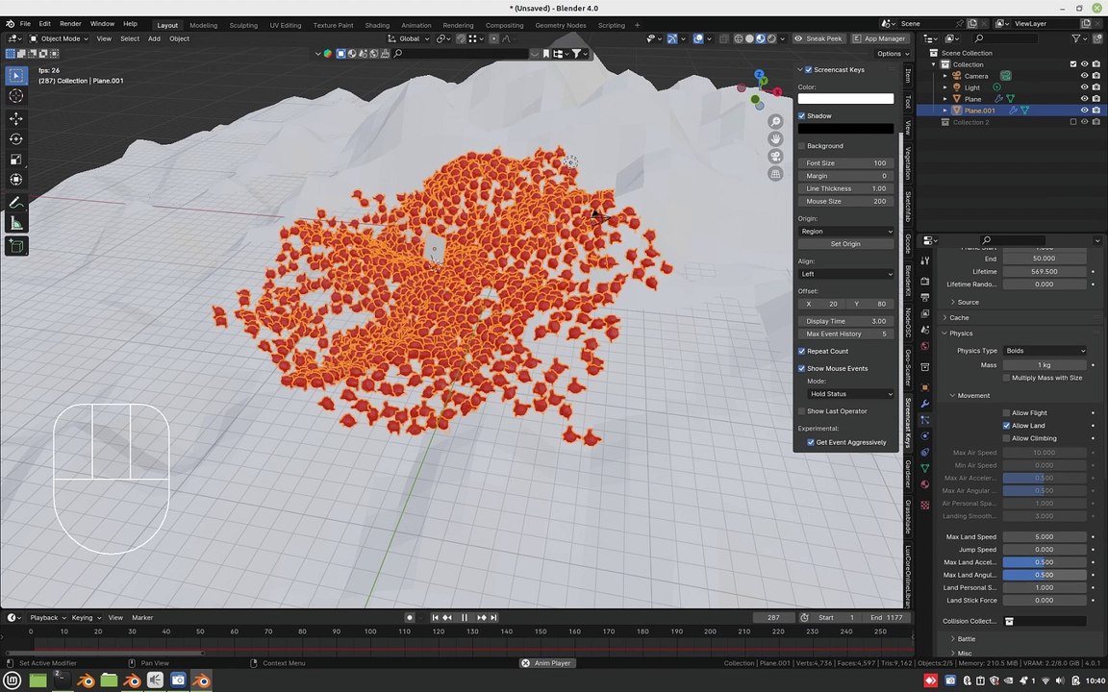The width and height of the screenshot is (1108, 692).
Task: Open the Object Mode dropdown
Action: click(58, 38)
